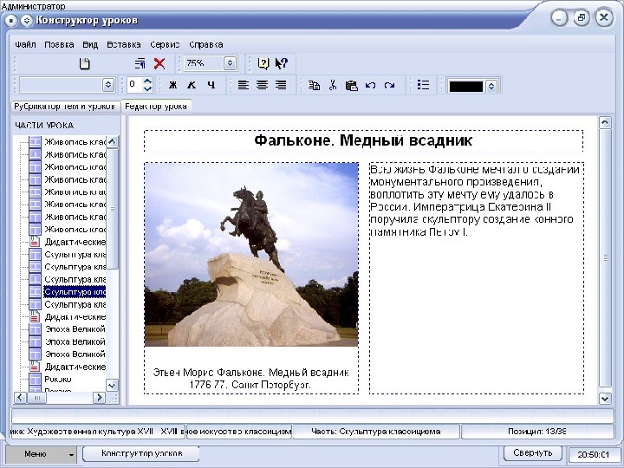
Task: Click the black color swatch
Action: click(x=465, y=86)
